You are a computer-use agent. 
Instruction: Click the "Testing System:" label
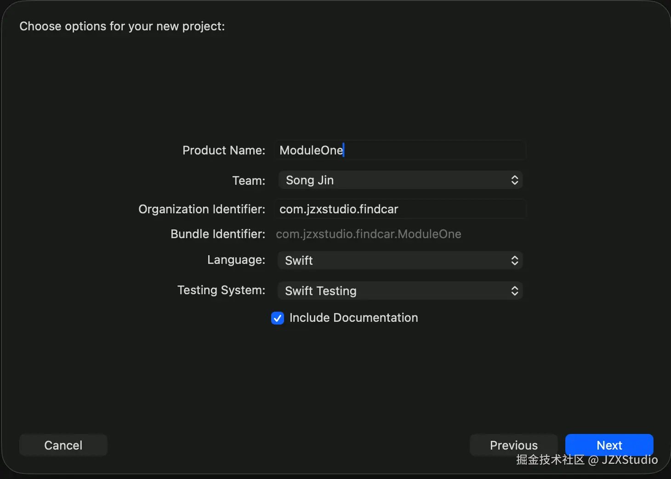click(x=221, y=290)
